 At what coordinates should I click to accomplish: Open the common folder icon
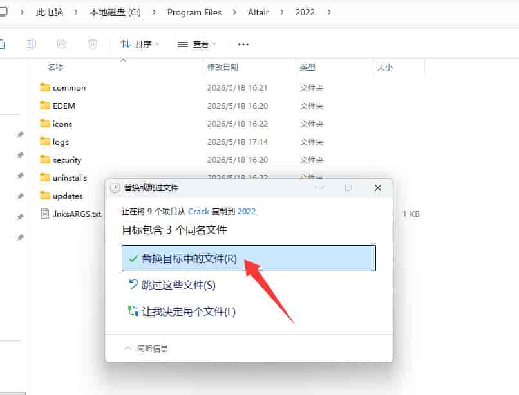coord(44,87)
